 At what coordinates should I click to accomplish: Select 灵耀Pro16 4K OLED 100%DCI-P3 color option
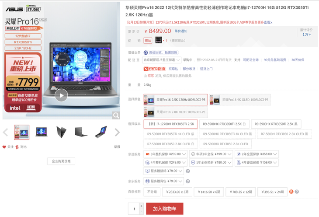coord(239,100)
